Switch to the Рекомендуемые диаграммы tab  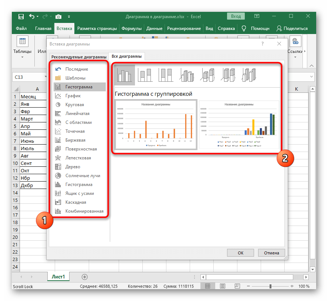79,57
